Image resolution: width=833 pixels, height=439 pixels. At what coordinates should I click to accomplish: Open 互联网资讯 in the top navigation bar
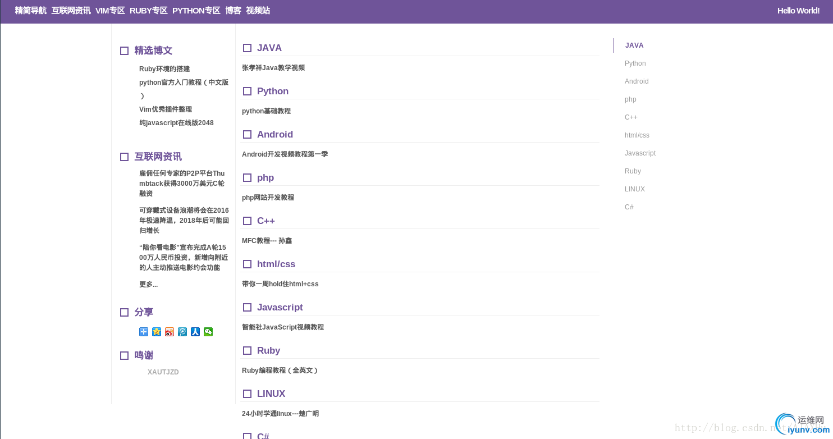coord(71,11)
